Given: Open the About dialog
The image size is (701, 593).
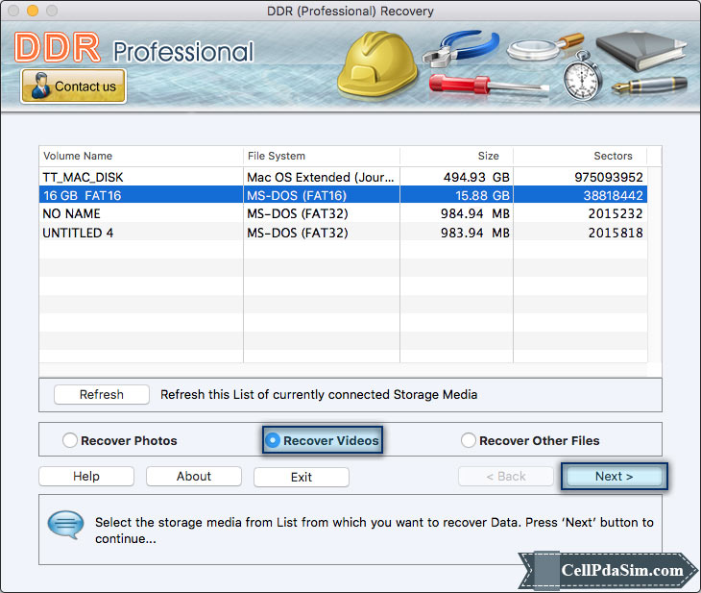Looking at the screenshot, I should click(194, 476).
